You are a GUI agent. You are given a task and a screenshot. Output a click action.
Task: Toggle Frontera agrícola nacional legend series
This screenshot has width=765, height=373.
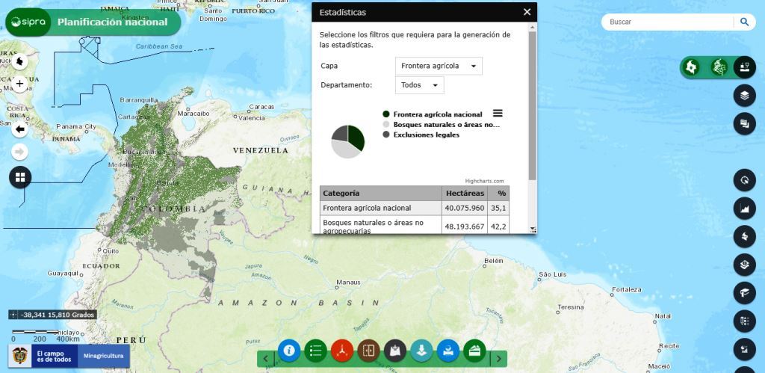[x=433, y=114]
